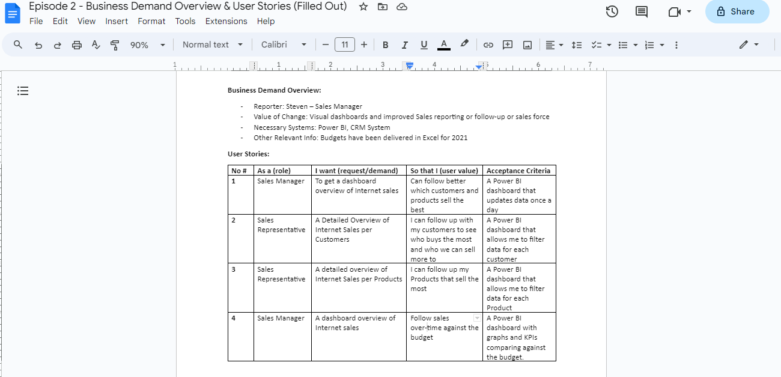Click the print icon in toolbar
Image resolution: width=781 pixels, height=377 pixels.
point(76,45)
